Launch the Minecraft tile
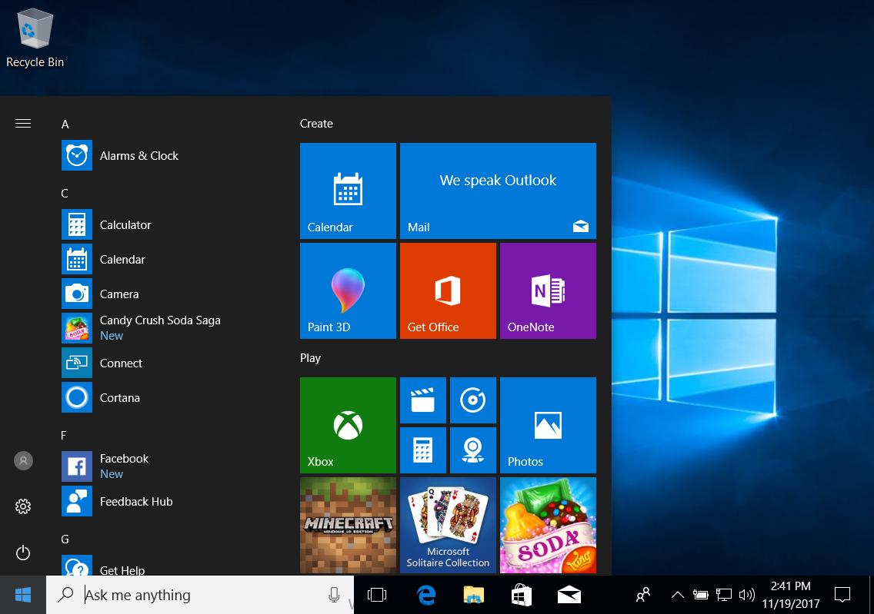 coord(348,525)
